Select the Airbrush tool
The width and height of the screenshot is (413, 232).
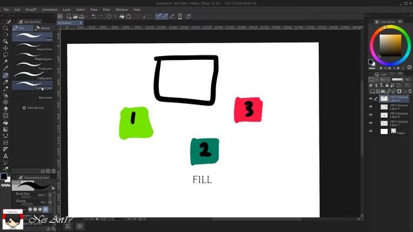click(x=5, y=95)
